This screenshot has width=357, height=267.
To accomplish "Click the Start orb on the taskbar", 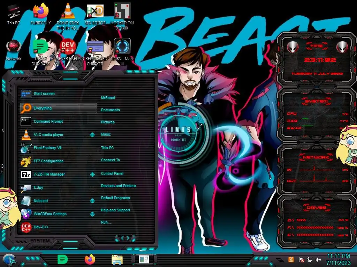I will (x=9, y=260).
